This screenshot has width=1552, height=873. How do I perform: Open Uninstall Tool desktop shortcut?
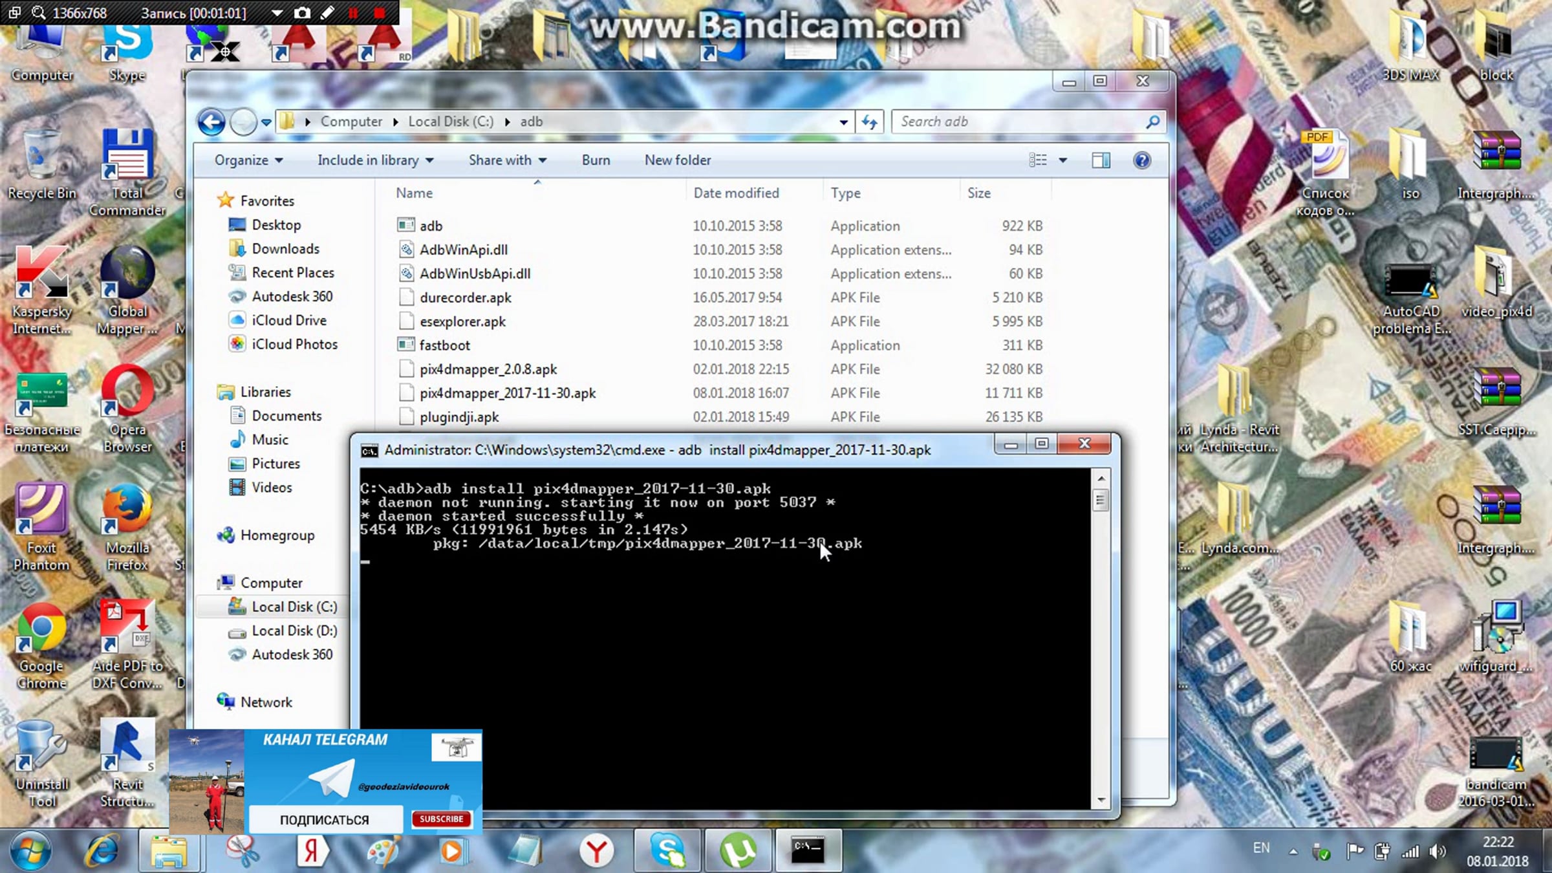(x=41, y=763)
